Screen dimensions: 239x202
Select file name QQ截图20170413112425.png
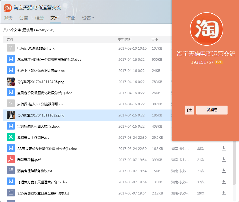coord(41,82)
